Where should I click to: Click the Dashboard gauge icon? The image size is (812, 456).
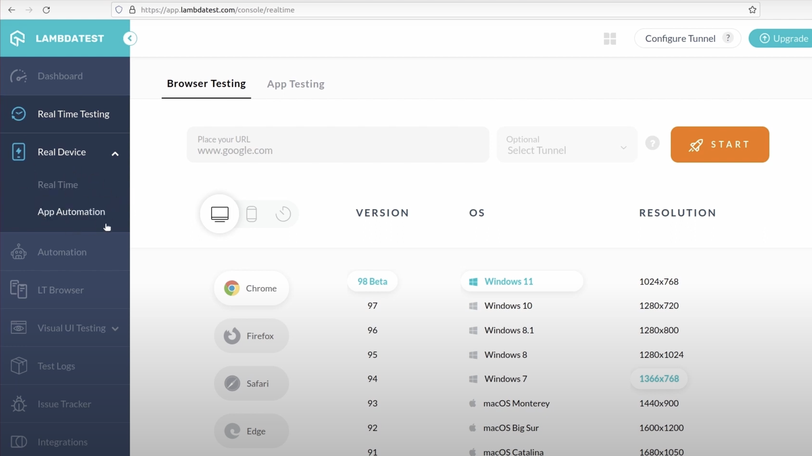pos(19,76)
